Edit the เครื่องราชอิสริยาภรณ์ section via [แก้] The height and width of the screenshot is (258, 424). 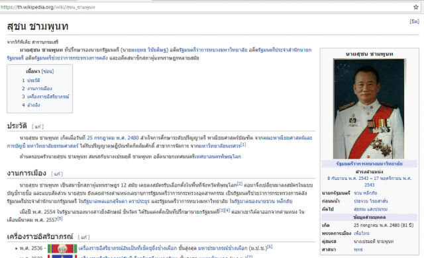(84, 237)
